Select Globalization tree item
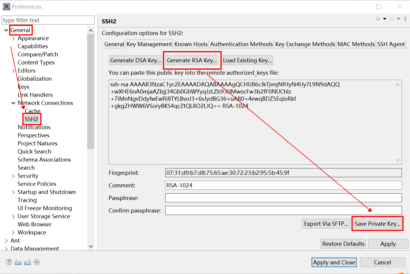Image resolution: width=410 pixels, height=274 pixels. pos(35,79)
